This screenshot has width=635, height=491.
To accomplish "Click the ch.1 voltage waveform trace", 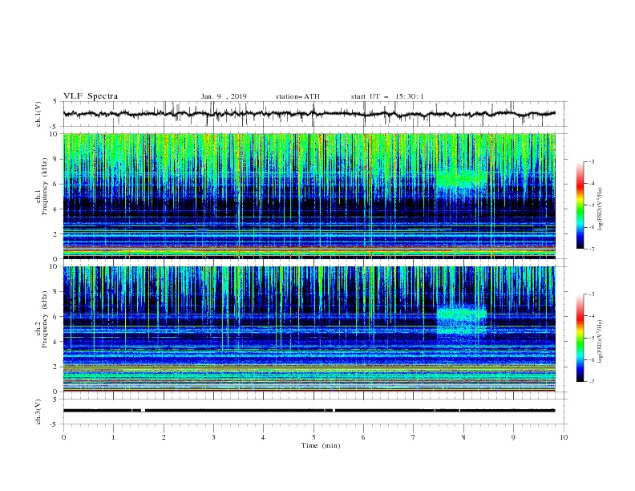I will pyautogui.click(x=309, y=114).
